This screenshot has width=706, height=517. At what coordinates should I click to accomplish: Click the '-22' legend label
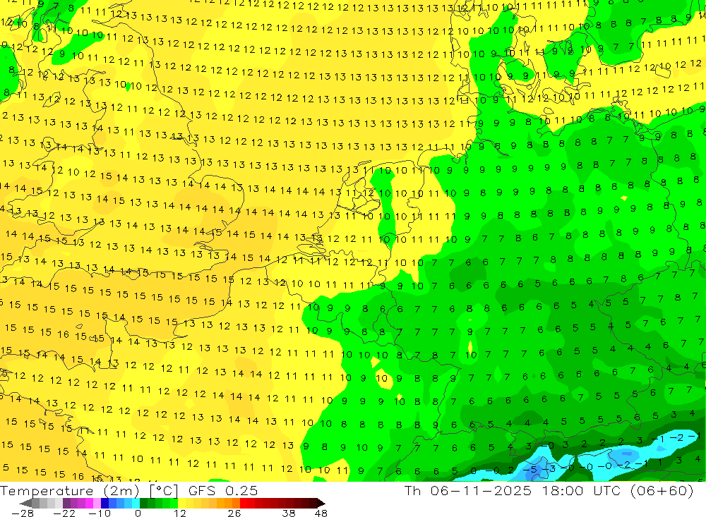click(64, 513)
